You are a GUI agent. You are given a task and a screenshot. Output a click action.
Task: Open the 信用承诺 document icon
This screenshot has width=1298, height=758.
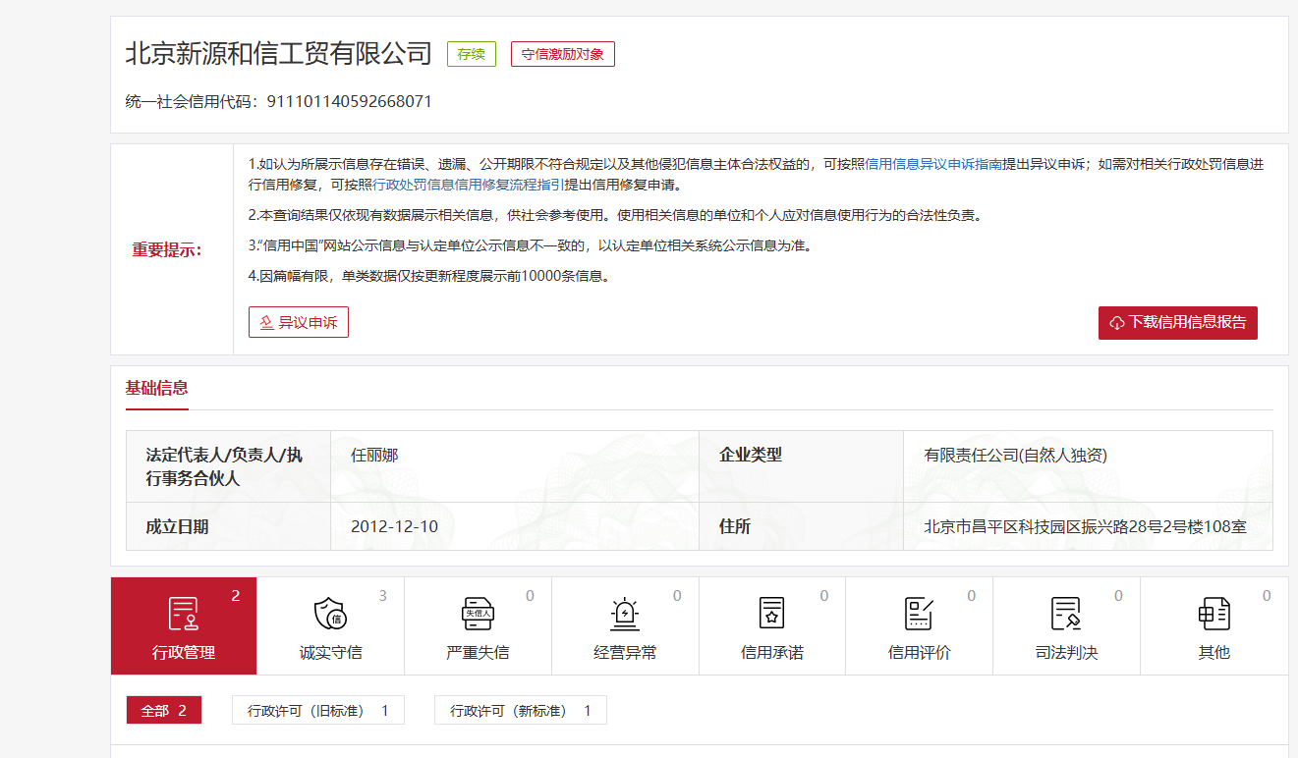tap(772, 614)
